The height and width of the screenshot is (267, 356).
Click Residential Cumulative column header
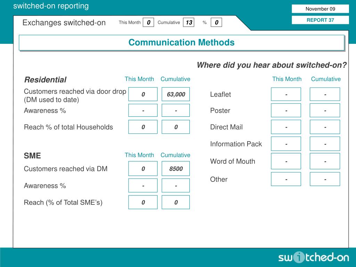tap(175, 79)
